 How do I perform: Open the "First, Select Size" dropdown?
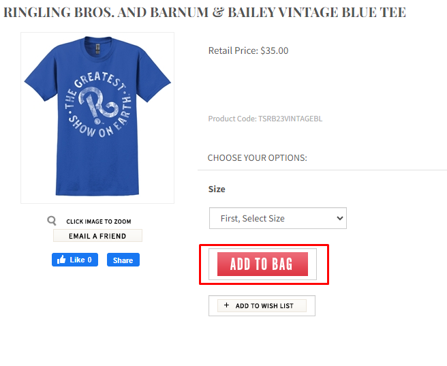pos(277,218)
